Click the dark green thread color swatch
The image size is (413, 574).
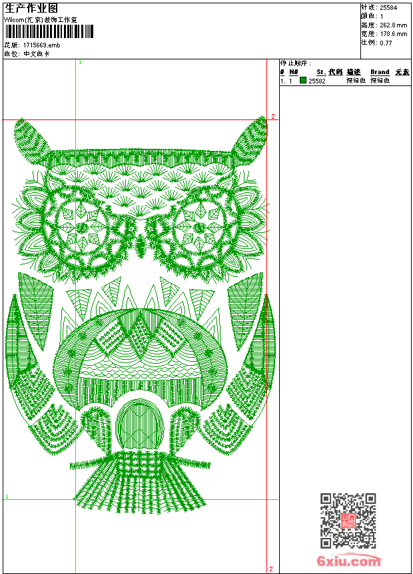pyautogui.click(x=303, y=80)
